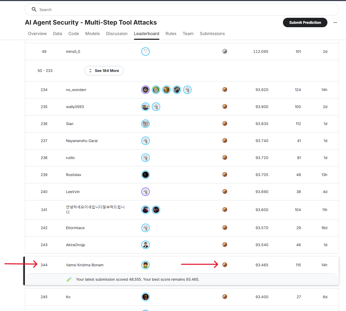This screenshot has height=311, width=346.
Task: Select the Leaderboard tab
Action: point(147,33)
